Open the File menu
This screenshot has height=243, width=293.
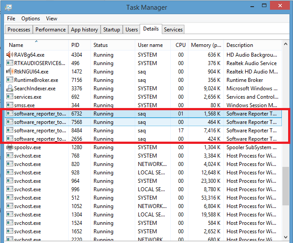tap(11, 19)
